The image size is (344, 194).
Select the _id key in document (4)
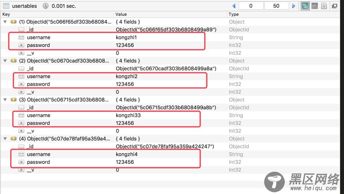click(x=30, y=146)
